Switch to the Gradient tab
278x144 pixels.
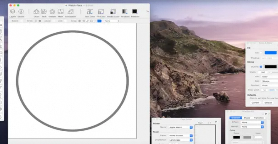236,118
